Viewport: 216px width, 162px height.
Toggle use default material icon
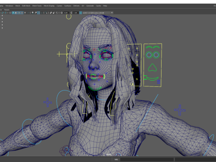click(16, 13)
